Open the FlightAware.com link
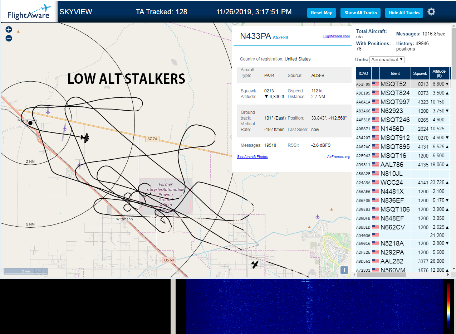 click(x=336, y=36)
